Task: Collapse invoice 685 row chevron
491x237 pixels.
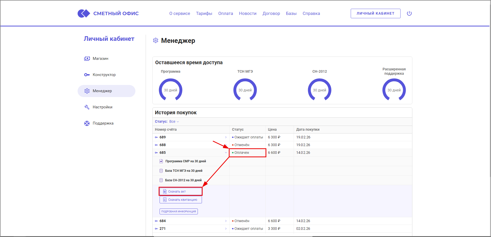Action: pos(226,153)
